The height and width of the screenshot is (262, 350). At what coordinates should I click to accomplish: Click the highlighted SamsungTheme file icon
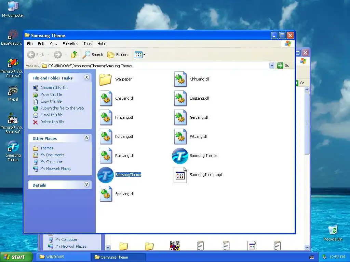[x=106, y=175]
